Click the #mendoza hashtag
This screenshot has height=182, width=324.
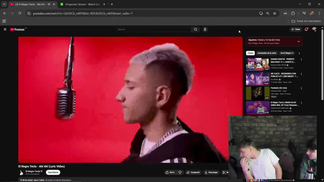[66, 180]
